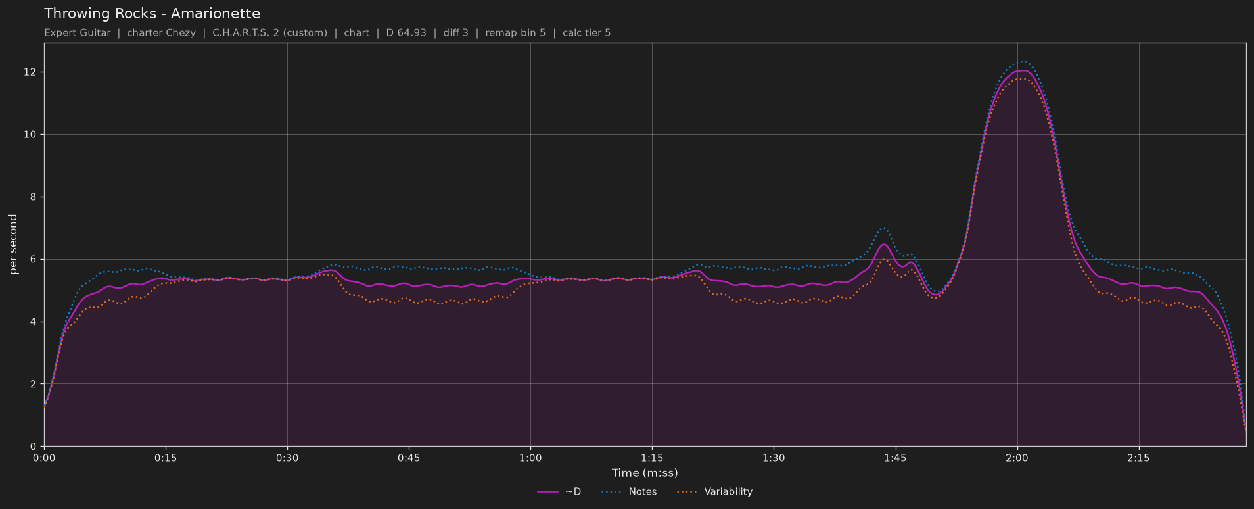Click the 0:30 x-axis tick label

[x=287, y=458]
